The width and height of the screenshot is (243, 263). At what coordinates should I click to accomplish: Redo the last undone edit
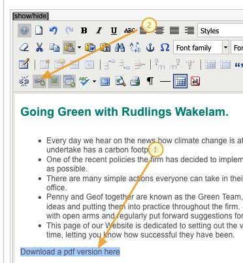(69, 31)
